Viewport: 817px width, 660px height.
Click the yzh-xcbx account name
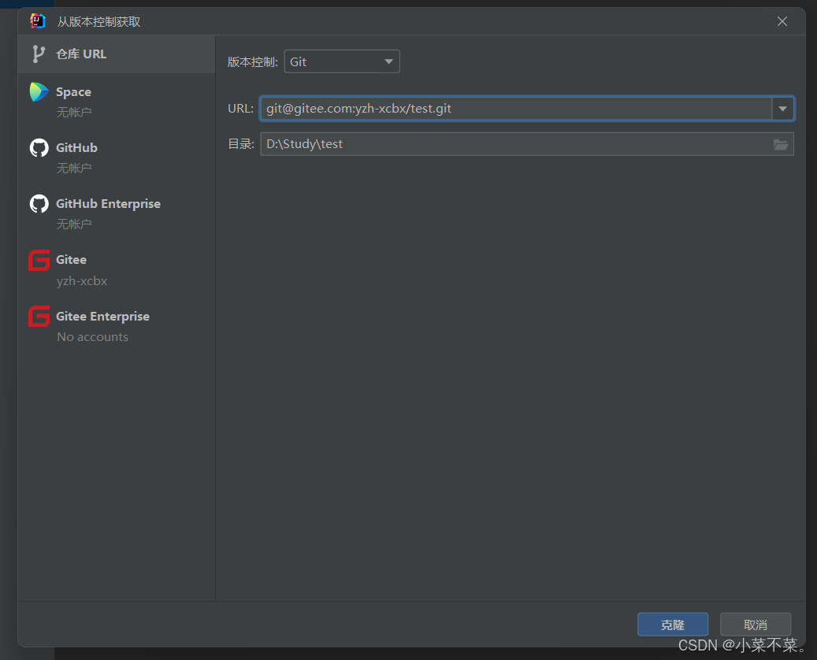82,280
